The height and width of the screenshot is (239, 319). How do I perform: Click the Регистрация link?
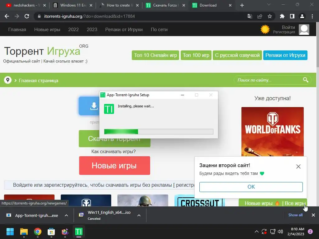pyautogui.click(x=284, y=32)
